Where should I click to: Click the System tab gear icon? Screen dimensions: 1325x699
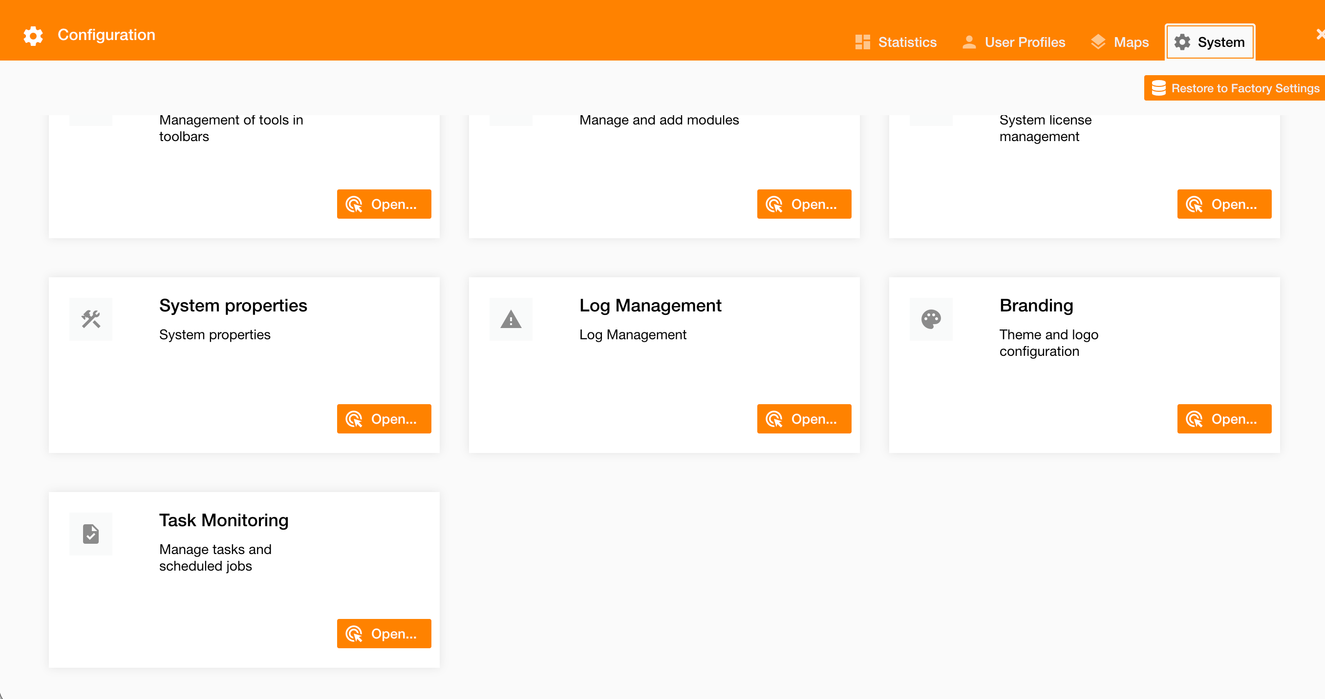tap(1182, 42)
